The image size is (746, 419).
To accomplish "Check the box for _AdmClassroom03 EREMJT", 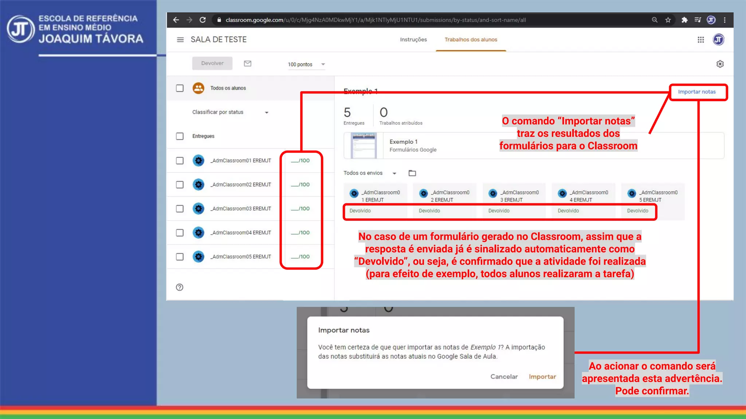I will (180, 209).
